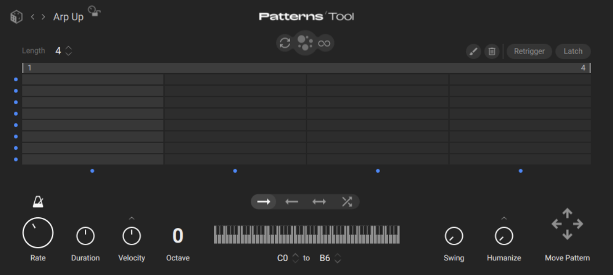
Task: Go to the next preset arrow
Action: pyautogui.click(x=43, y=17)
